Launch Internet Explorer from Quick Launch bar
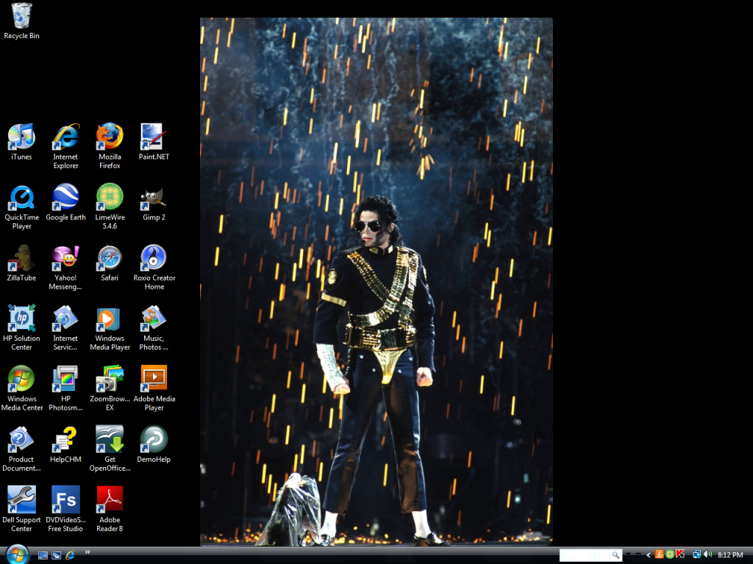Image resolution: width=753 pixels, height=564 pixels. [x=70, y=555]
